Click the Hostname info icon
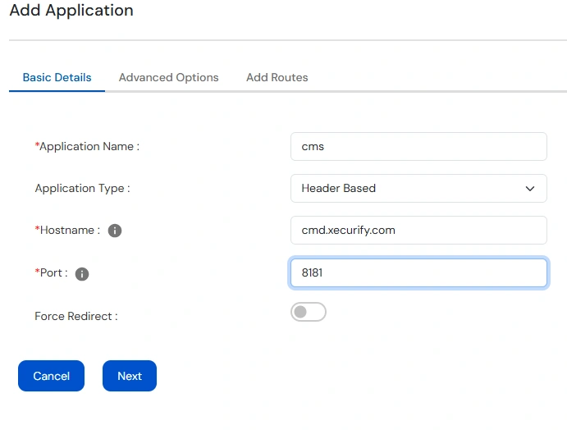Image resolution: width=567 pixels, height=430 pixels. point(115,231)
